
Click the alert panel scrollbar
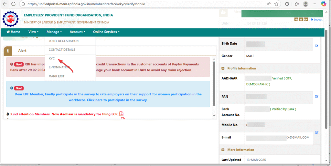pos(214,84)
